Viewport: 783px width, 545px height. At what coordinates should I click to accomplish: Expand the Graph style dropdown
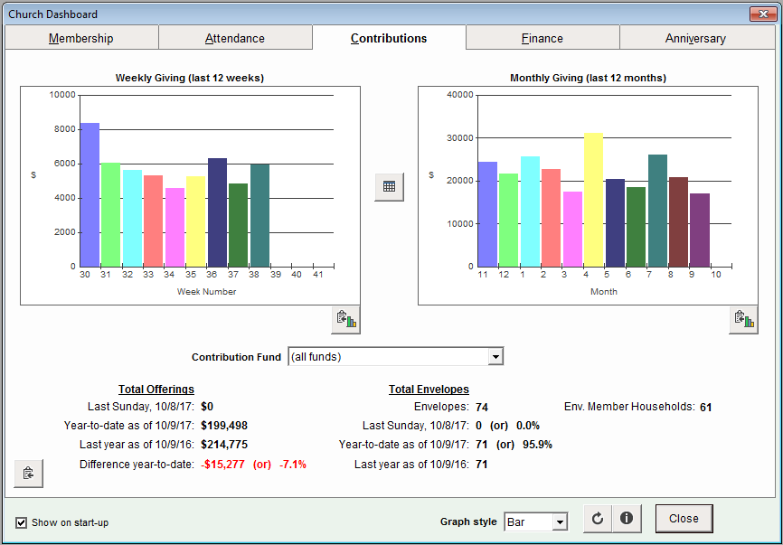coord(560,522)
